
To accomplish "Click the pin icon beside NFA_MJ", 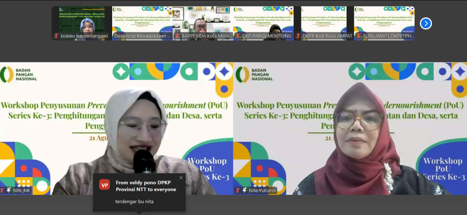I will pos(9,190).
